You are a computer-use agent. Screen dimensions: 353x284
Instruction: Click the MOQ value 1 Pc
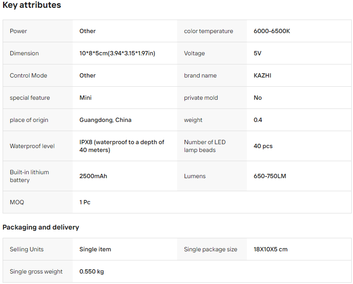pyautogui.click(x=85, y=202)
